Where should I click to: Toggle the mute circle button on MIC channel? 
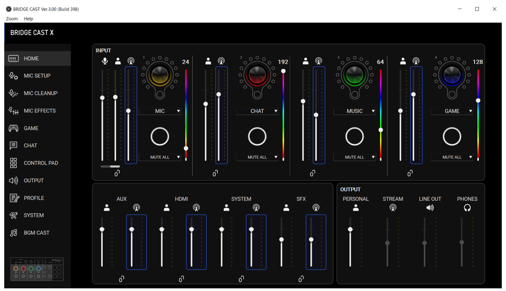[160, 136]
